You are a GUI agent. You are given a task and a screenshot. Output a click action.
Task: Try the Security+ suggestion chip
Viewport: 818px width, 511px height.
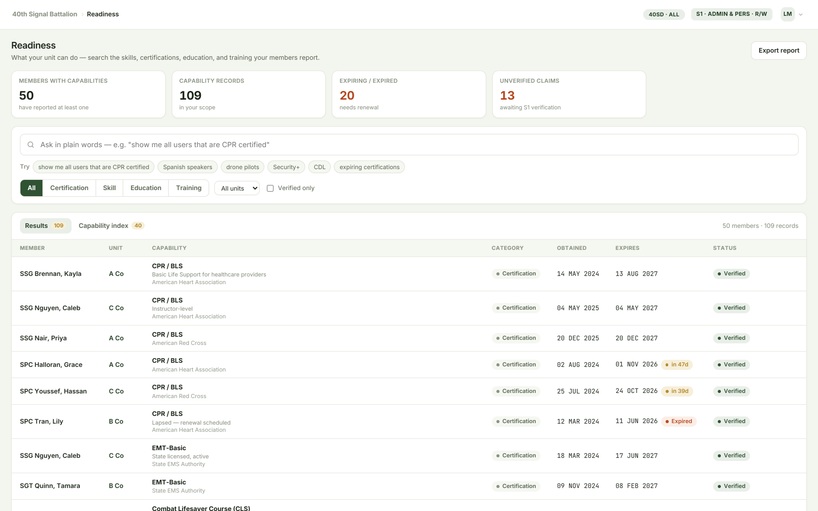pyautogui.click(x=286, y=167)
